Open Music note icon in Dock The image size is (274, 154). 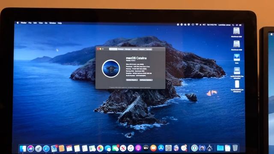(x=131, y=148)
